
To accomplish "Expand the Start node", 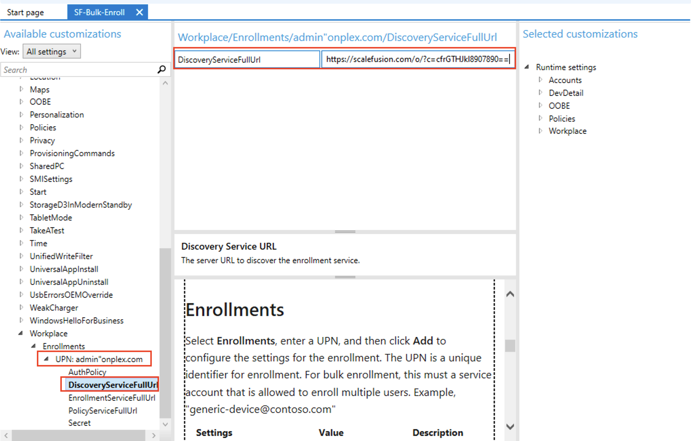I will (x=21, y=192).
